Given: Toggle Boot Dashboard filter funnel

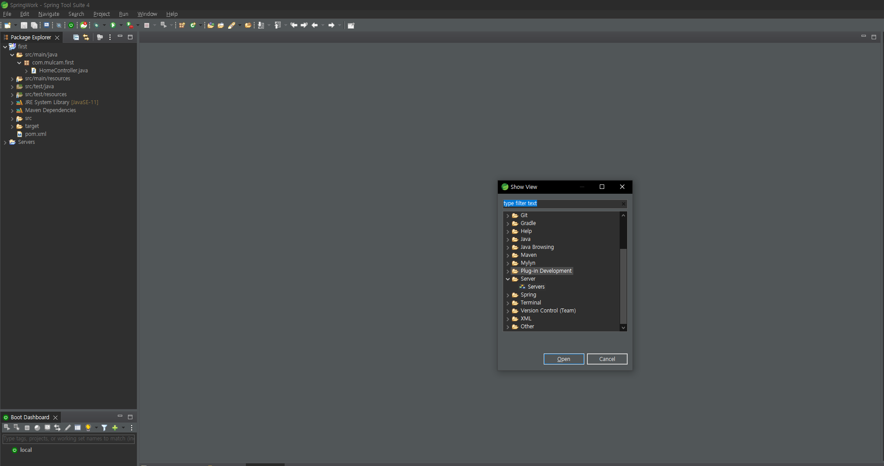Looking at the screenshot, I should [x=104, y=427].
